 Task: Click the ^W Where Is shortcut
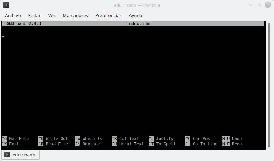tap(89, 139)
